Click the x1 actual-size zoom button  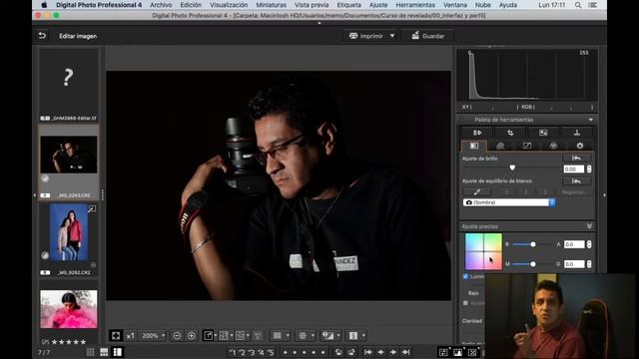[x=131, y=335]
